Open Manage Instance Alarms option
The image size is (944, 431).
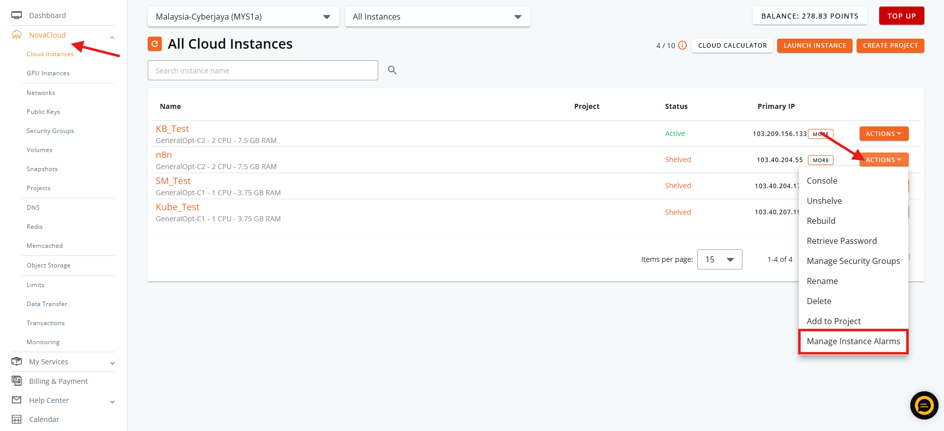(x=853, y=341)
